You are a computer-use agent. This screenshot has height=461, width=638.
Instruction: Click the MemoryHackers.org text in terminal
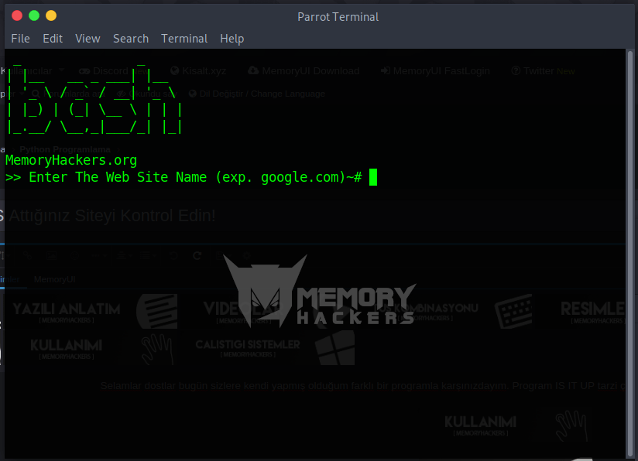point(71,160)
